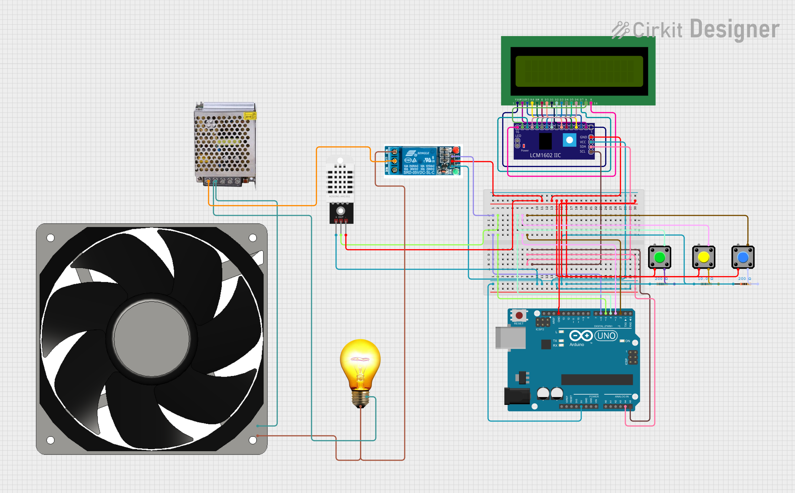Select the blue potentiometer on LCM1602 board
Screen dimensions: 795x493
tap(569, 140)
